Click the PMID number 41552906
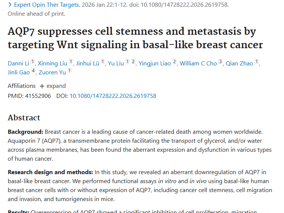284x213 pixels. click(38, 96)
